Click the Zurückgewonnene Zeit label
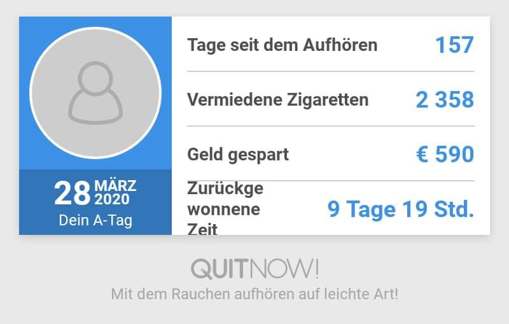Screen dimensions: 509x324 tap(225, 208)
